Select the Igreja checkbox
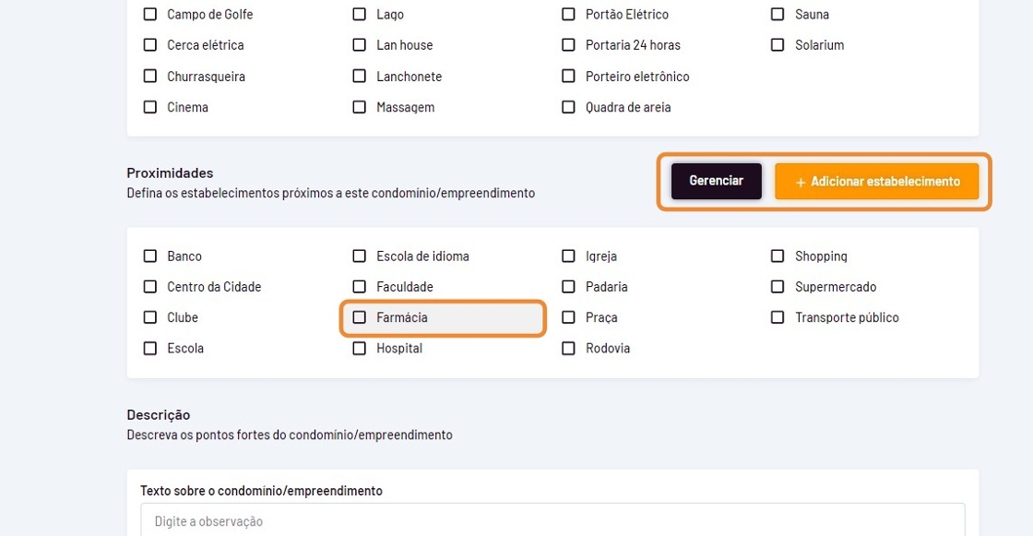The image size is (1033, 536). click(x=568, y=256)
